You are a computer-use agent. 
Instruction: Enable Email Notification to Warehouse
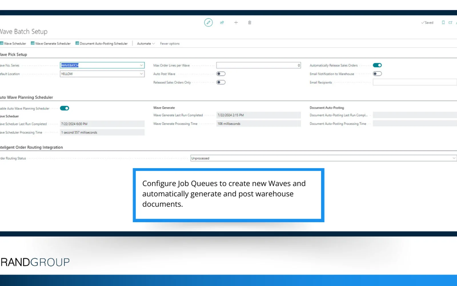click(377, 74)
